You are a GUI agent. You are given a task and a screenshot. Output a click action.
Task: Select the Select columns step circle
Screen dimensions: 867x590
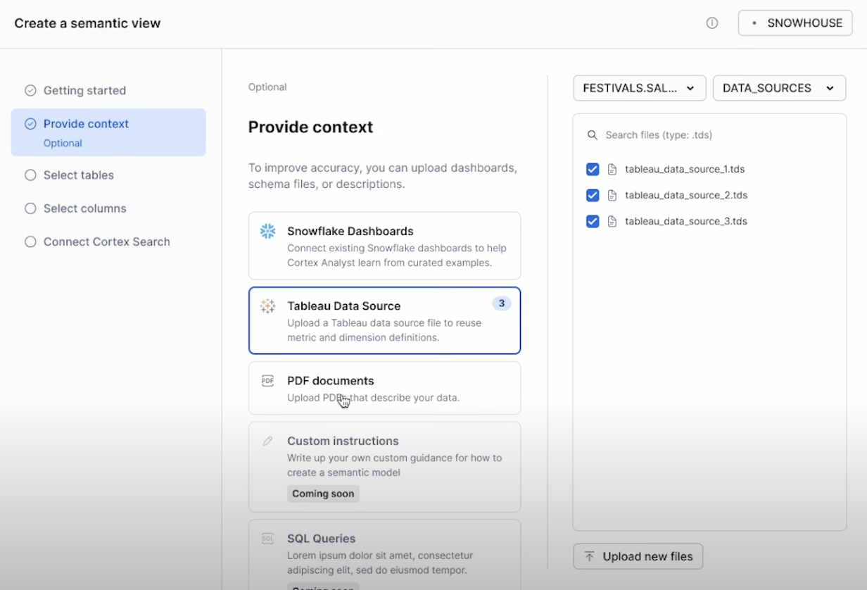(30, 208)
